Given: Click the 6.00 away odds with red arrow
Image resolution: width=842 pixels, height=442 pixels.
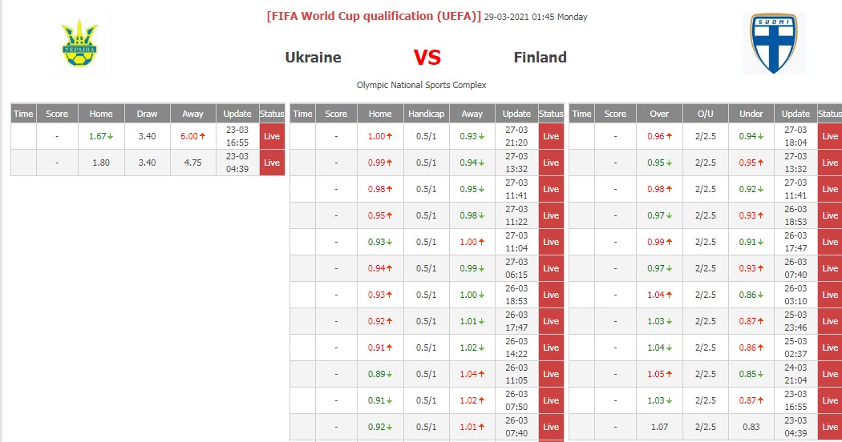Looking at the screenshot, I should (x=192, y=136).
